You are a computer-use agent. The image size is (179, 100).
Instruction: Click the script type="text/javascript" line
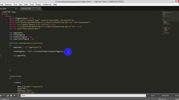click(x=25, y=29)
